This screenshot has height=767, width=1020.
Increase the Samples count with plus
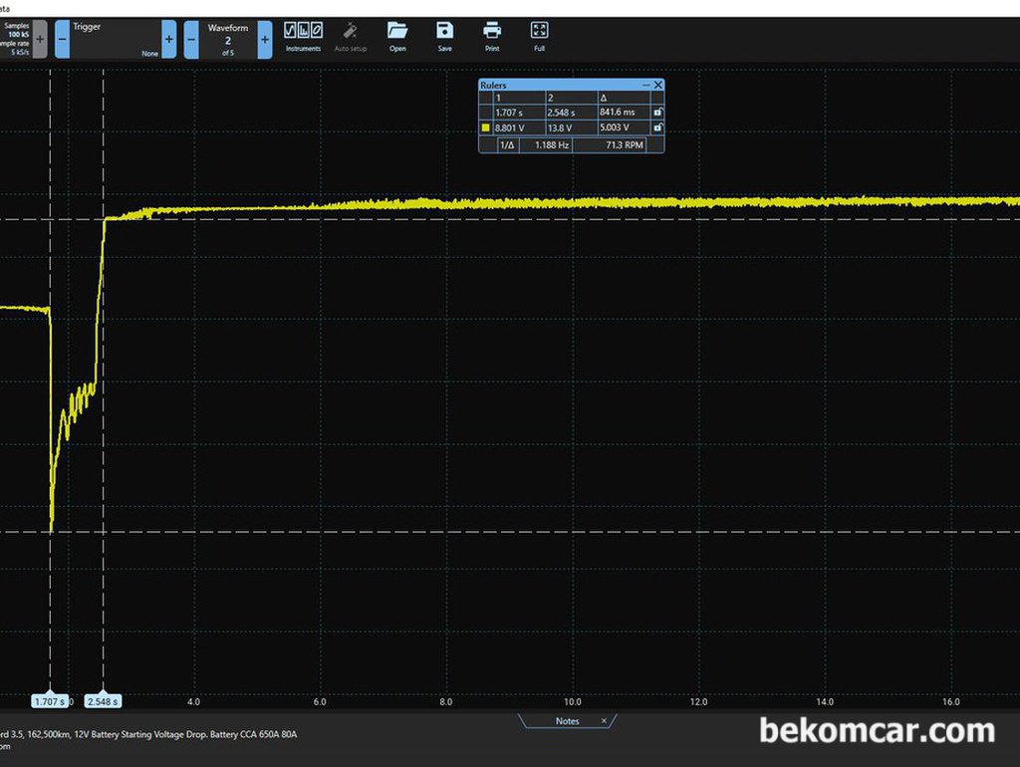(40, 39)
